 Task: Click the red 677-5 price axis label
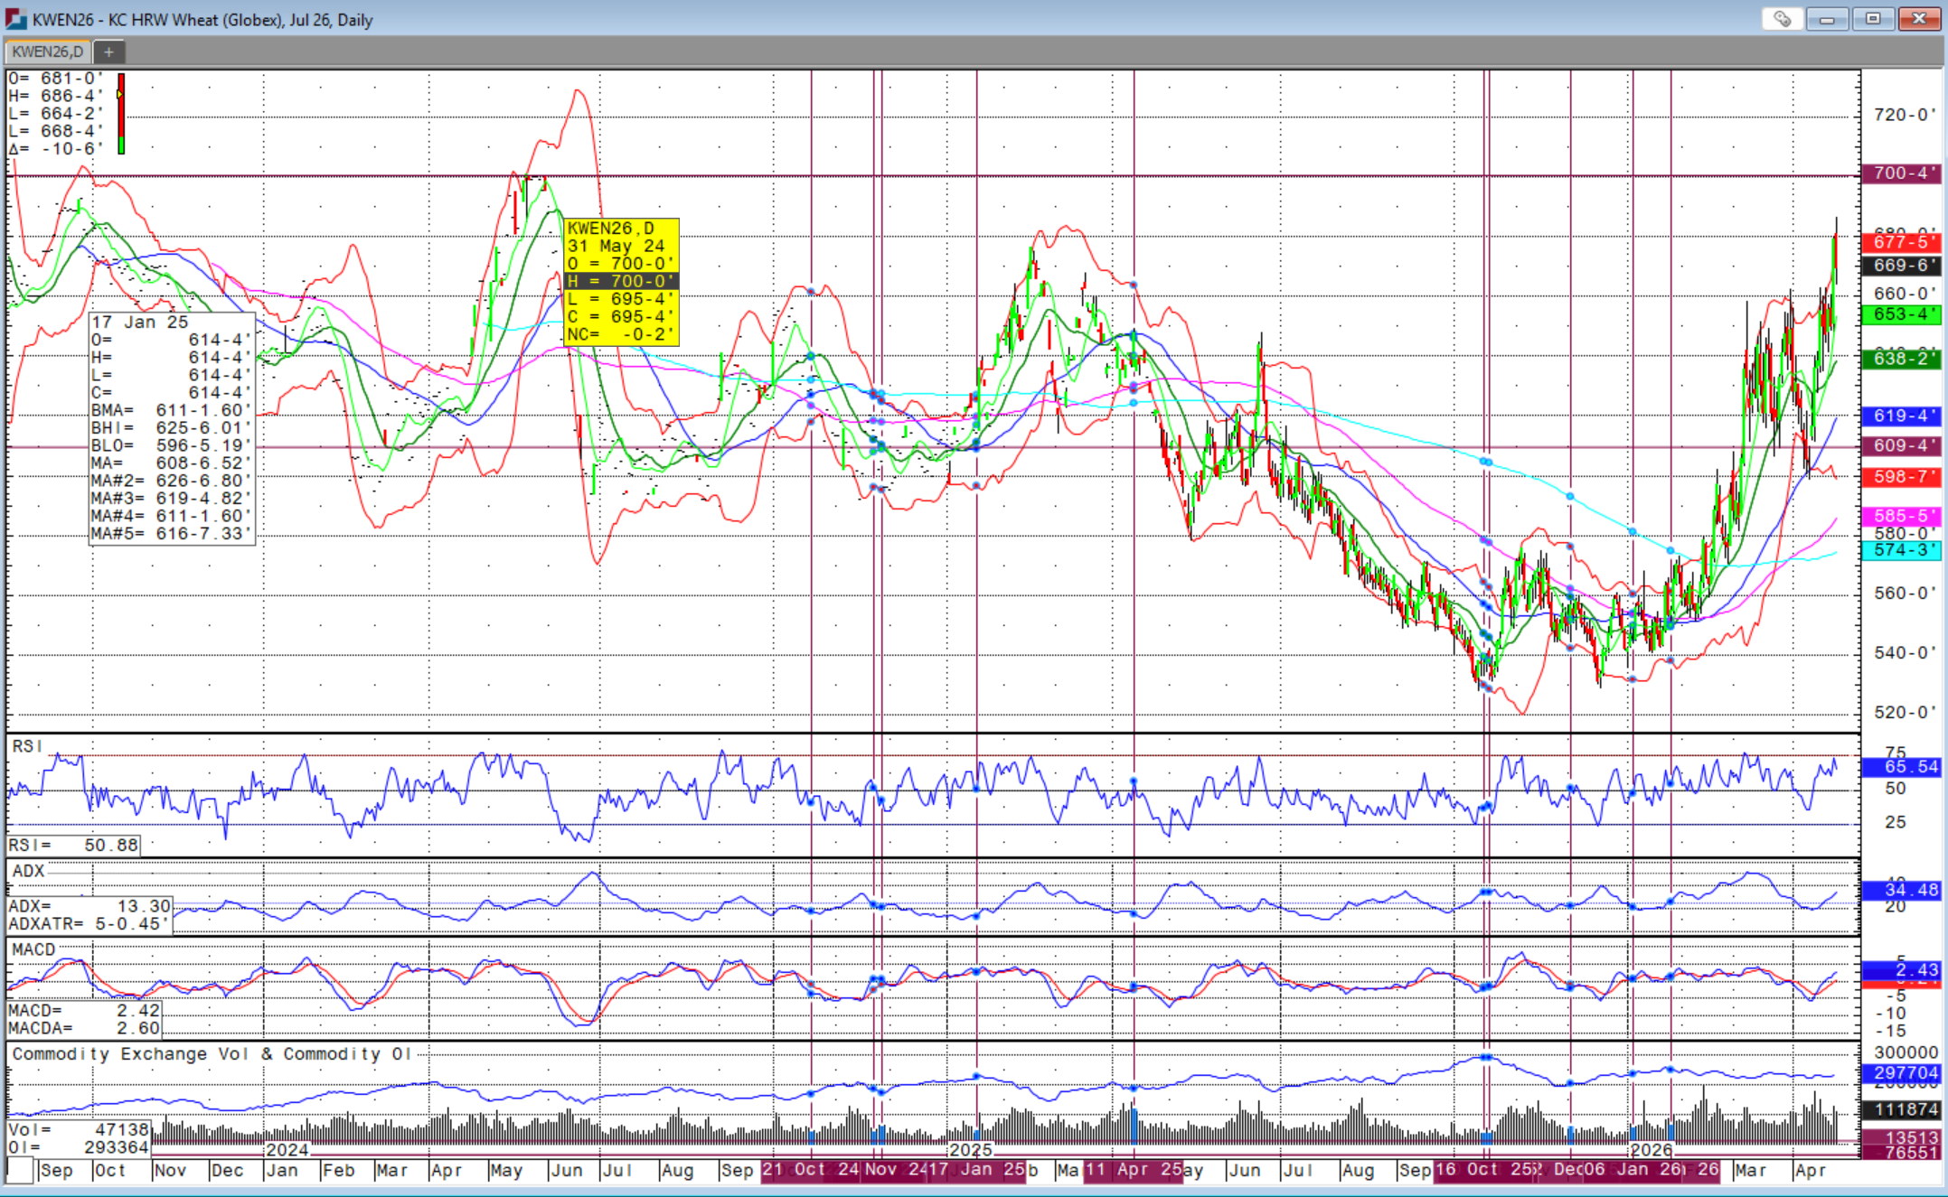pyautogui.click(x=1901, y=242)
